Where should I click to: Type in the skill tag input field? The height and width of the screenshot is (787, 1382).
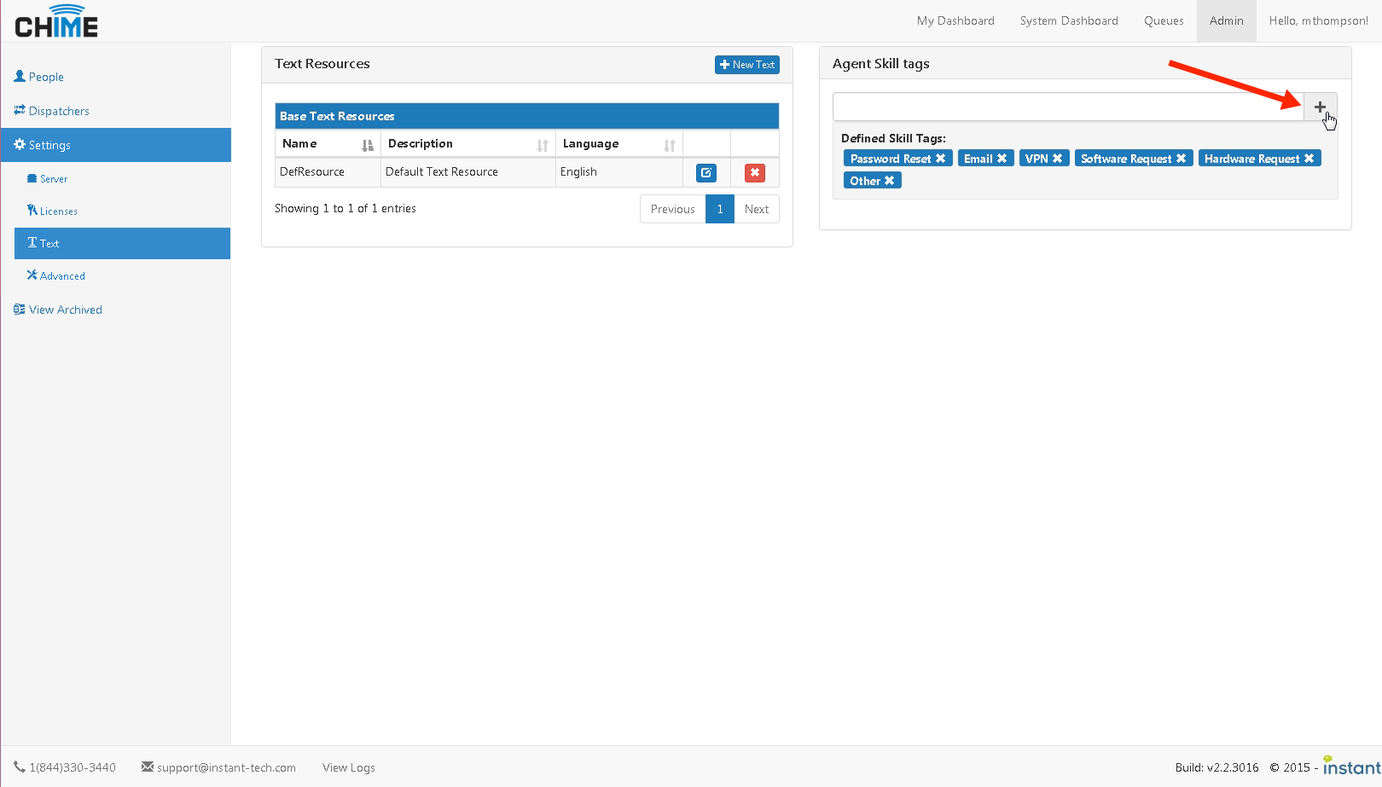point(1067,107)
